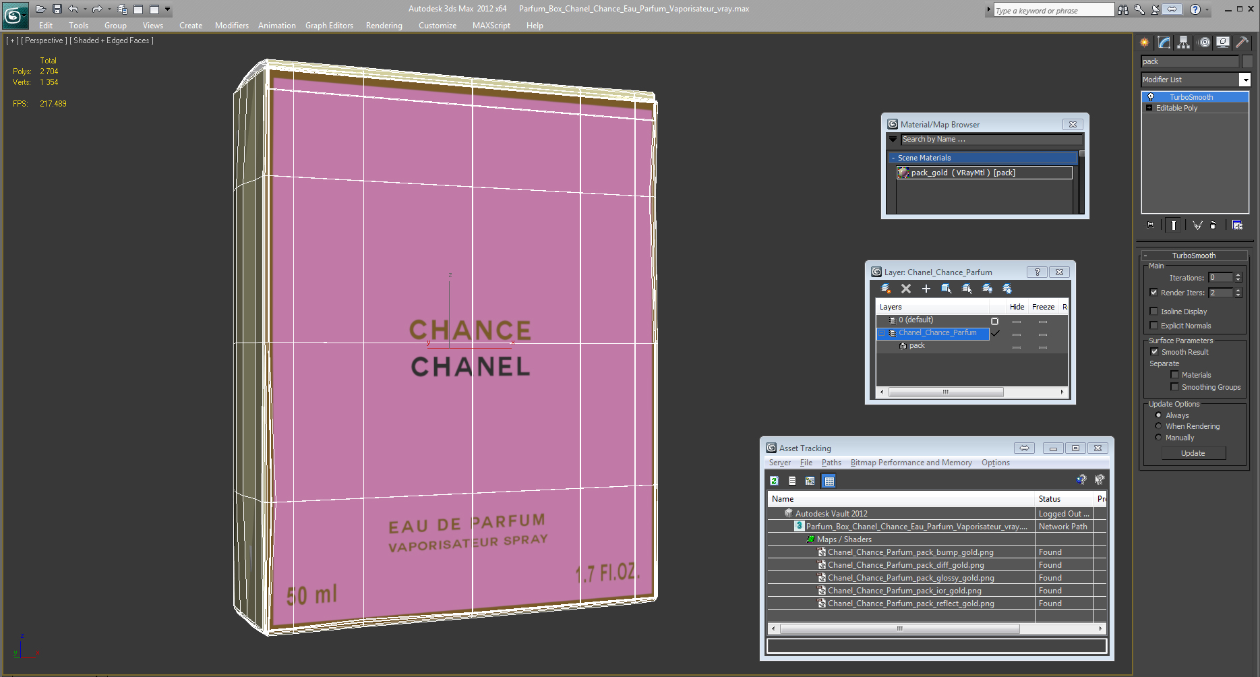Image resolution: width=1260 pixels, height=677 pixels.
Task: Open the Create command panel tab
Action: pyautogui.click(x=1144, y=42)
